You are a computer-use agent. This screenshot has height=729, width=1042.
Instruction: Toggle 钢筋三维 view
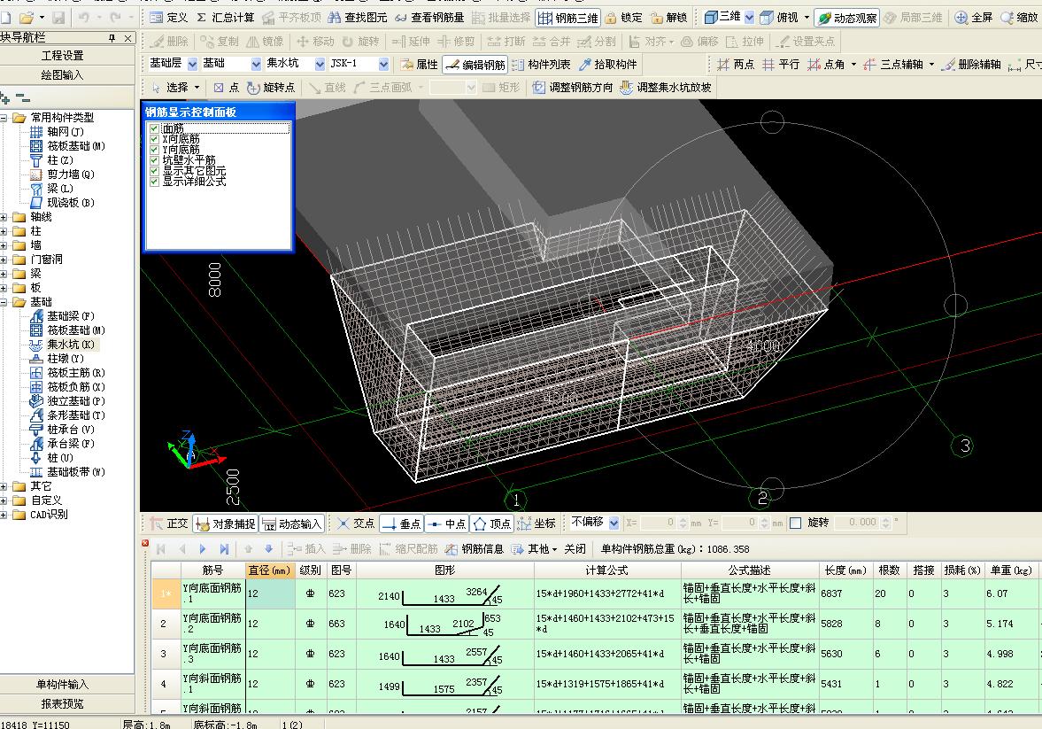[x=568, y=18]
